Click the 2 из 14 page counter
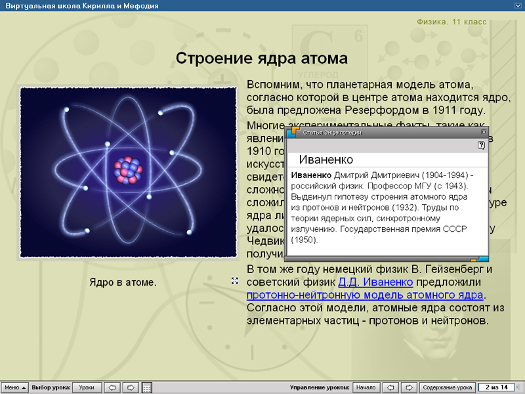 tap(495, 387)
